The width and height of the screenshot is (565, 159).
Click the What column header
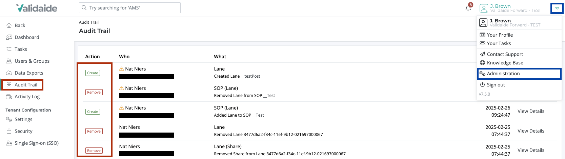220,57
